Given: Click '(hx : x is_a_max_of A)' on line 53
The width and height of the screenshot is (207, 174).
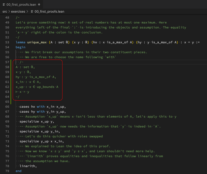Looking at the screenshot, I should coord(113,42).
